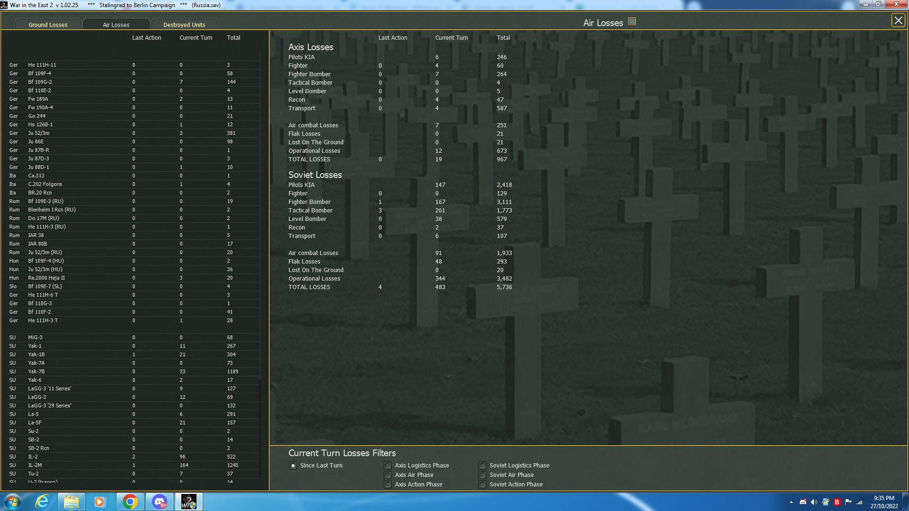Switch to the Ground Losses tab
Image resolution: width=909 pixels, height=511 pixels.
[x=48, y=25]
